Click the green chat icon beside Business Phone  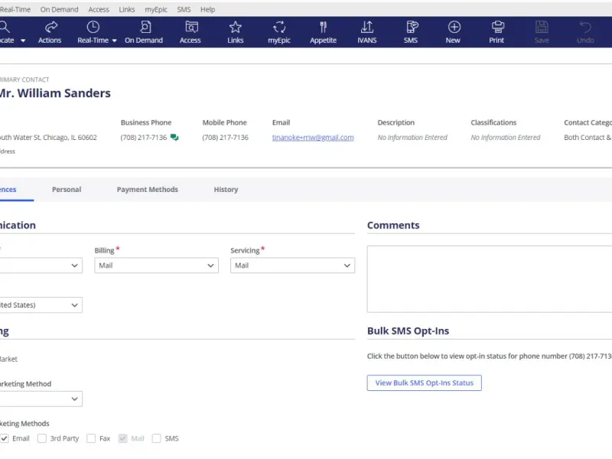(174, 138)
